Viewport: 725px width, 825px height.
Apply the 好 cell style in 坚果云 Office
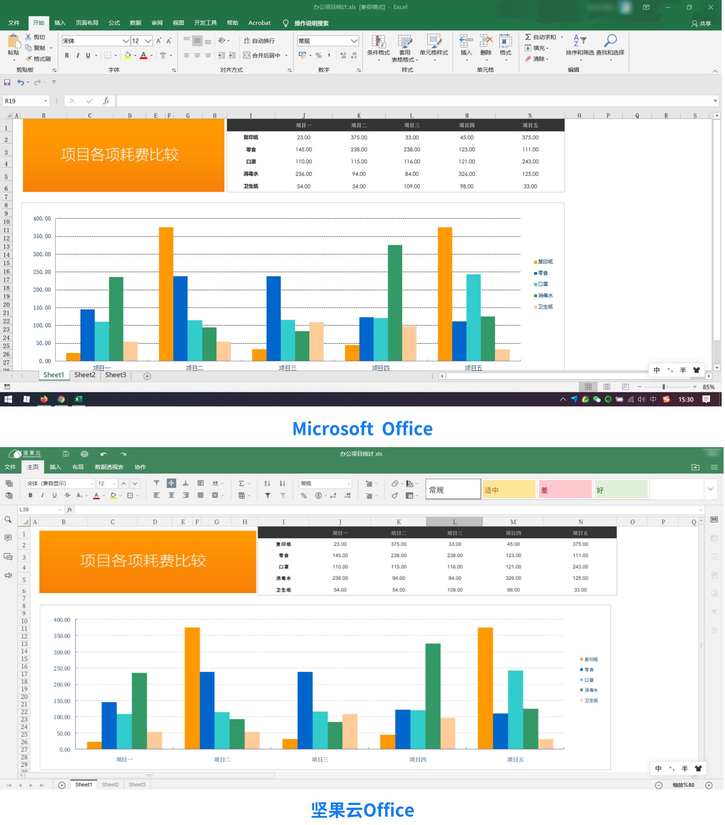click(621, 489)
